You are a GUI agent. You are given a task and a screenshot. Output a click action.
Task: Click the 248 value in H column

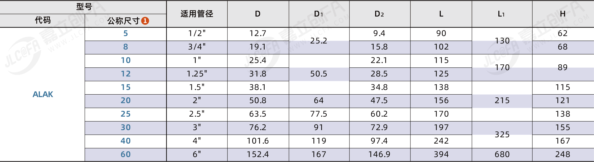coord(563,155)
